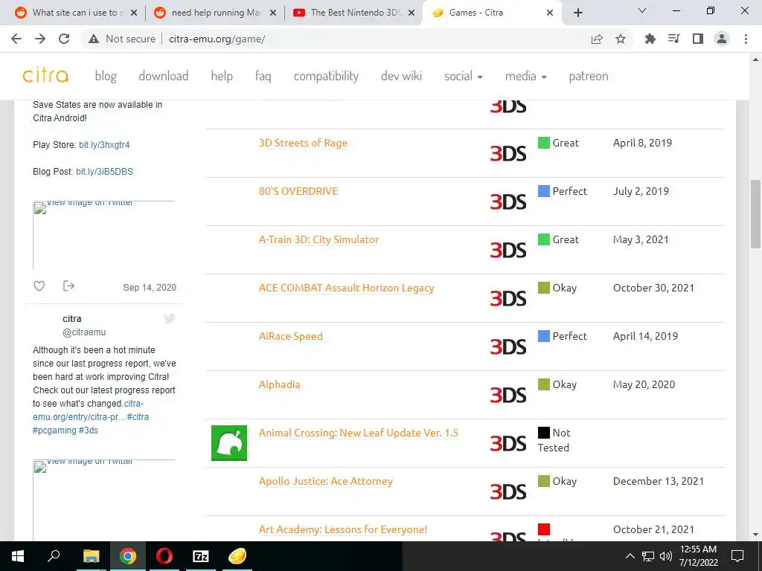Screen dimensions: 762x571
Task: Open the faq nav item
Action: [263, 77]
